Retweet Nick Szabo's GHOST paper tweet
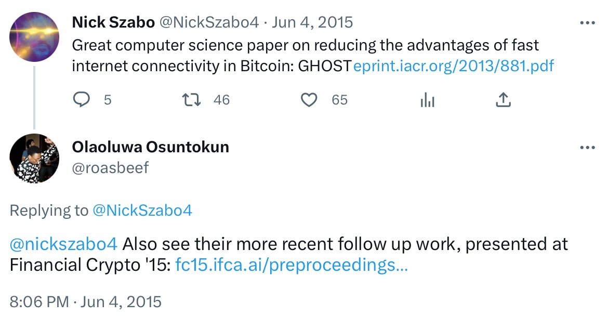 194,100
